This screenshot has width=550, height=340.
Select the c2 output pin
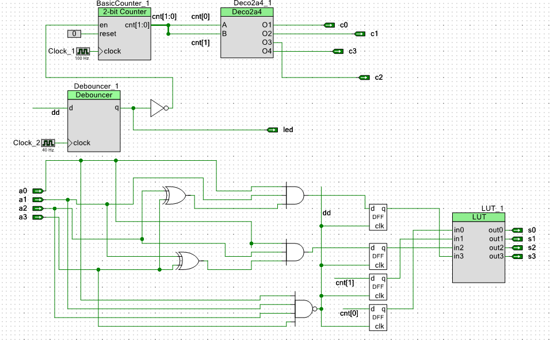pos(364,77)
